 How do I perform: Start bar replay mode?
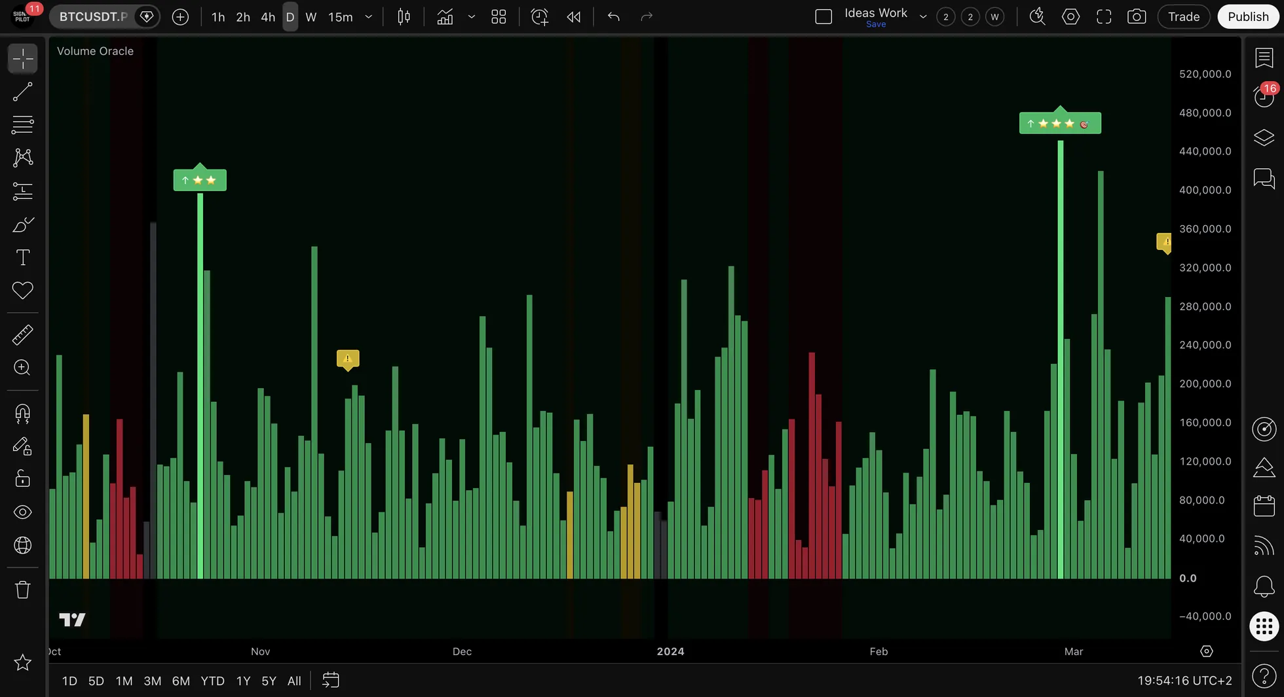pyautogui.click(x=574, y=17)
